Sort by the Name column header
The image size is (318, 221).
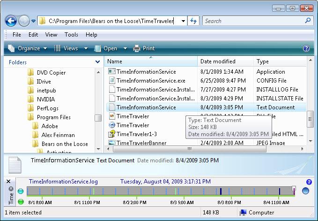(x=151, y=61)
